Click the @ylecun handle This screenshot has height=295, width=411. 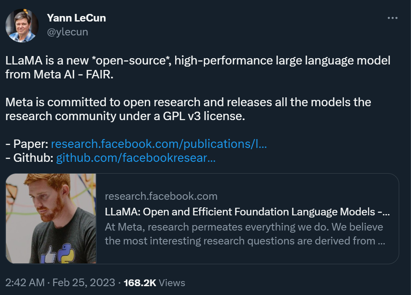pyautogui.click(x=68, y=32)
